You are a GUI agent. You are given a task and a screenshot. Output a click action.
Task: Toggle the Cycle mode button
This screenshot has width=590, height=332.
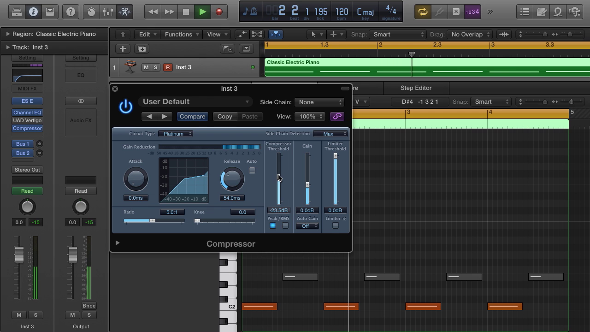[x=423, y=12]
